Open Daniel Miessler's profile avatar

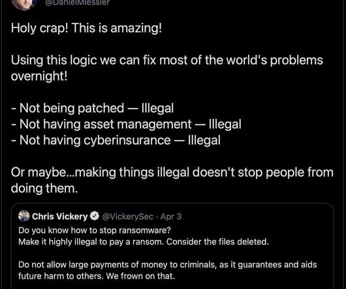click(x=24, y=5)
